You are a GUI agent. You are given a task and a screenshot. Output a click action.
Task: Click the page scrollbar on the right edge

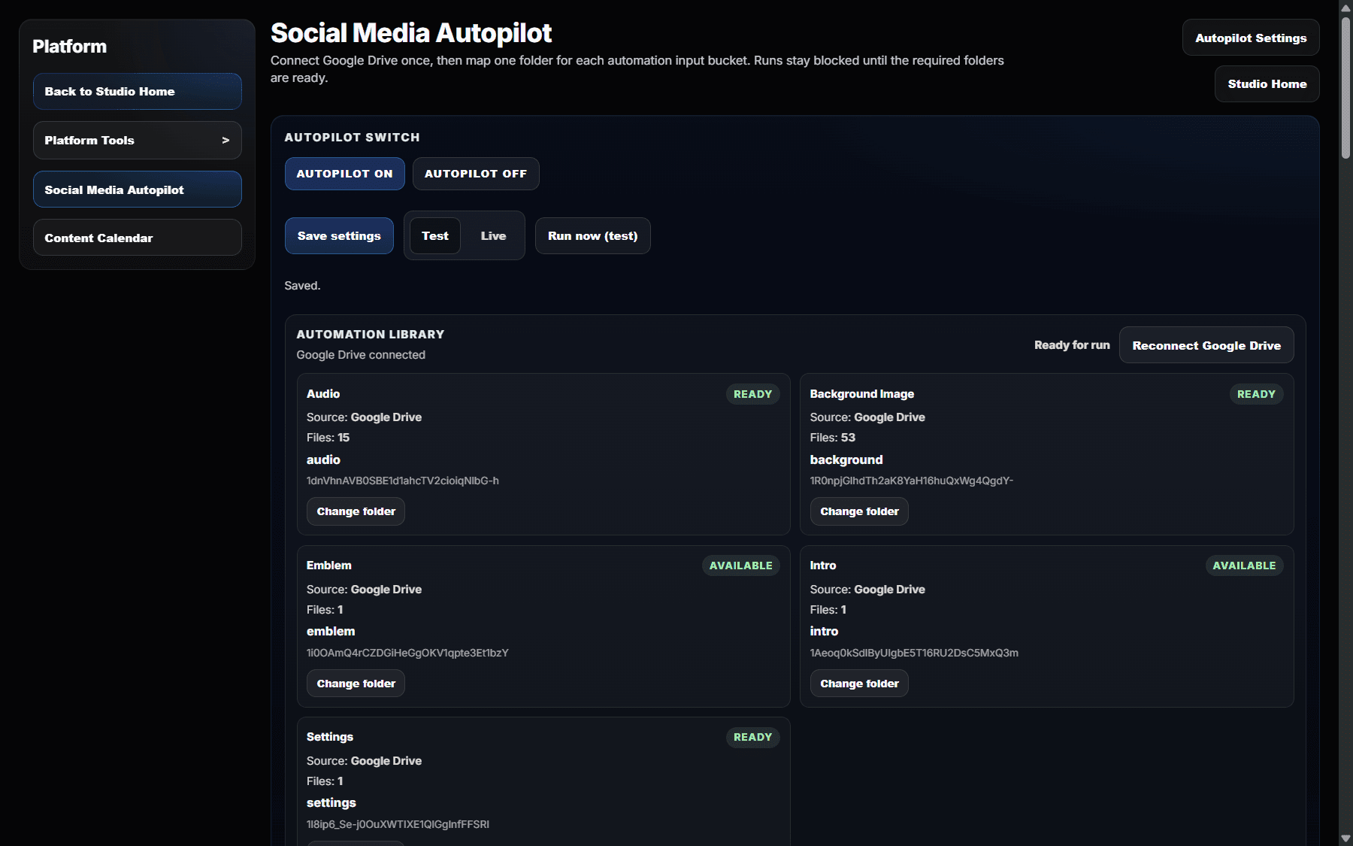(x=1345, y=83)
